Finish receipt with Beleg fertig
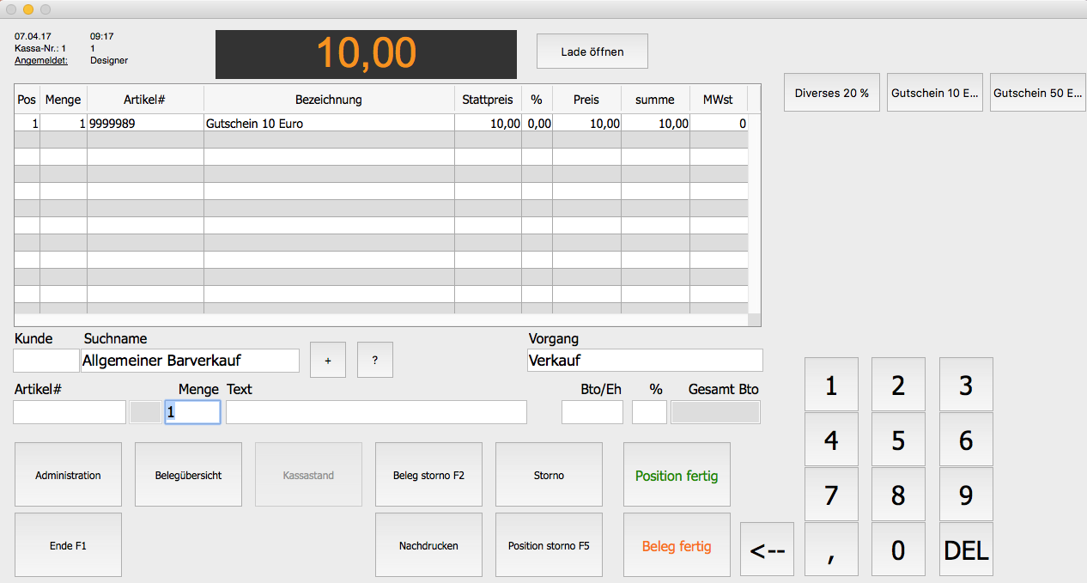Screen dimensions: 1087x583 [x=677, y=545]
